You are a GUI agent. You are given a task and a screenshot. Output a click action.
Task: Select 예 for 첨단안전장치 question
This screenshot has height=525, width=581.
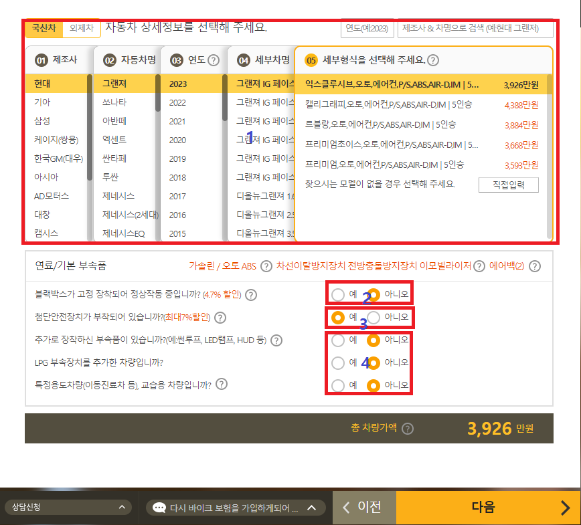(338, 318)
